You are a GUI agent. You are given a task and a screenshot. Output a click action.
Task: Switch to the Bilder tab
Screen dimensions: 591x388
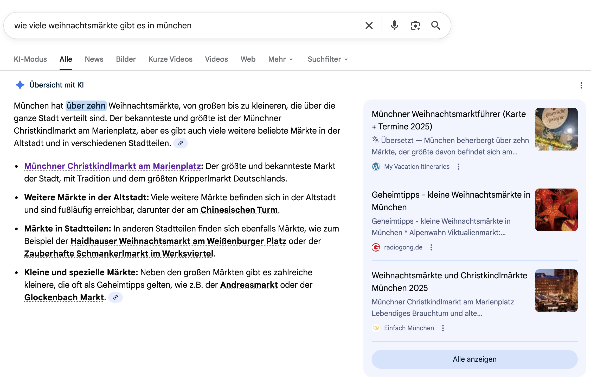(x=126, y=59)
